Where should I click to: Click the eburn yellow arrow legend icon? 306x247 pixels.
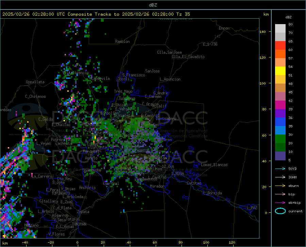pyautogui.click(x=280, y=186)
